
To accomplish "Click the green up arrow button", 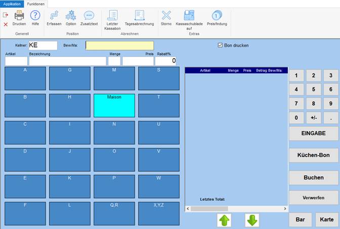I will tap(224, 220).
